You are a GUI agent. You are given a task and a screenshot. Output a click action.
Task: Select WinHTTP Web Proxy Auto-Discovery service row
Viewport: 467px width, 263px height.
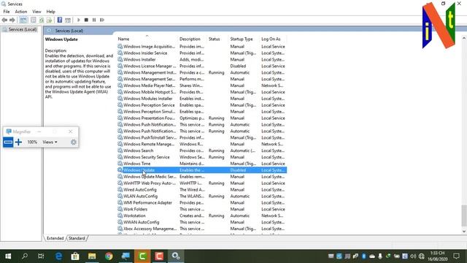pos(201,183)
